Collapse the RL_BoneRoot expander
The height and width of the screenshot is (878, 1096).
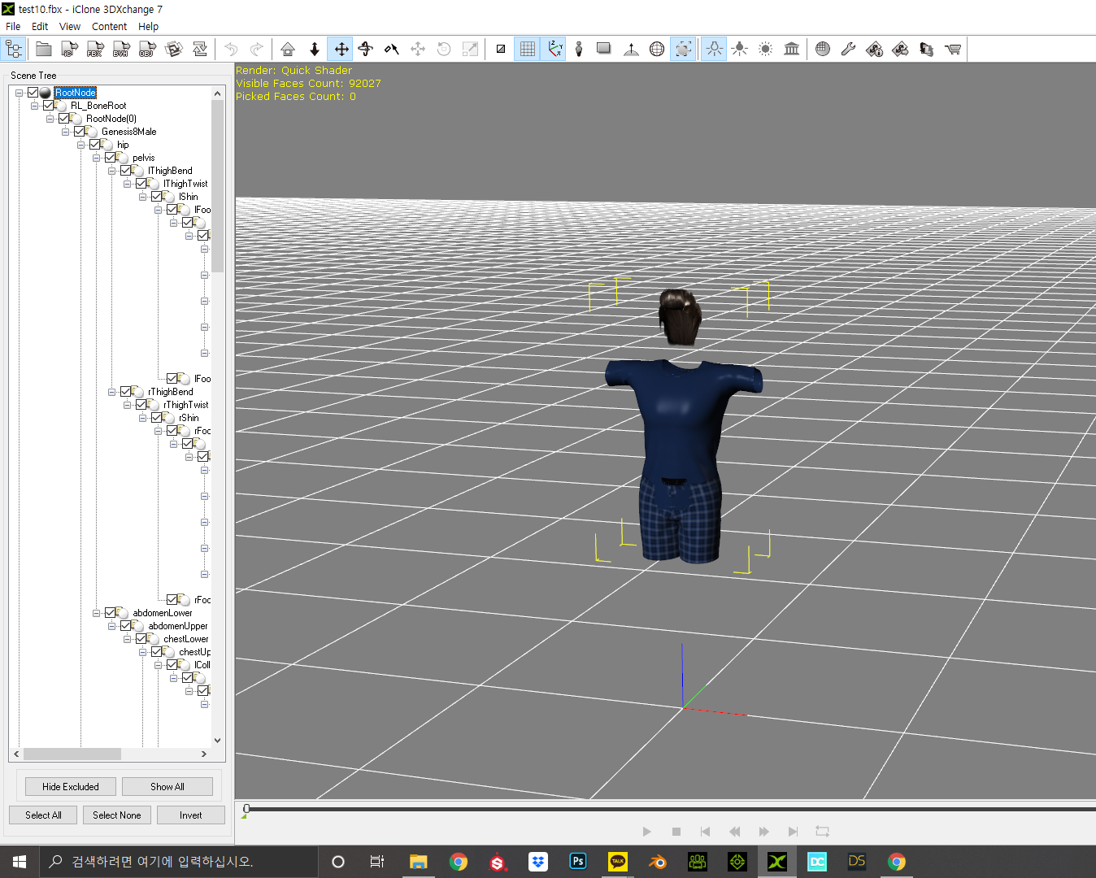34,106
